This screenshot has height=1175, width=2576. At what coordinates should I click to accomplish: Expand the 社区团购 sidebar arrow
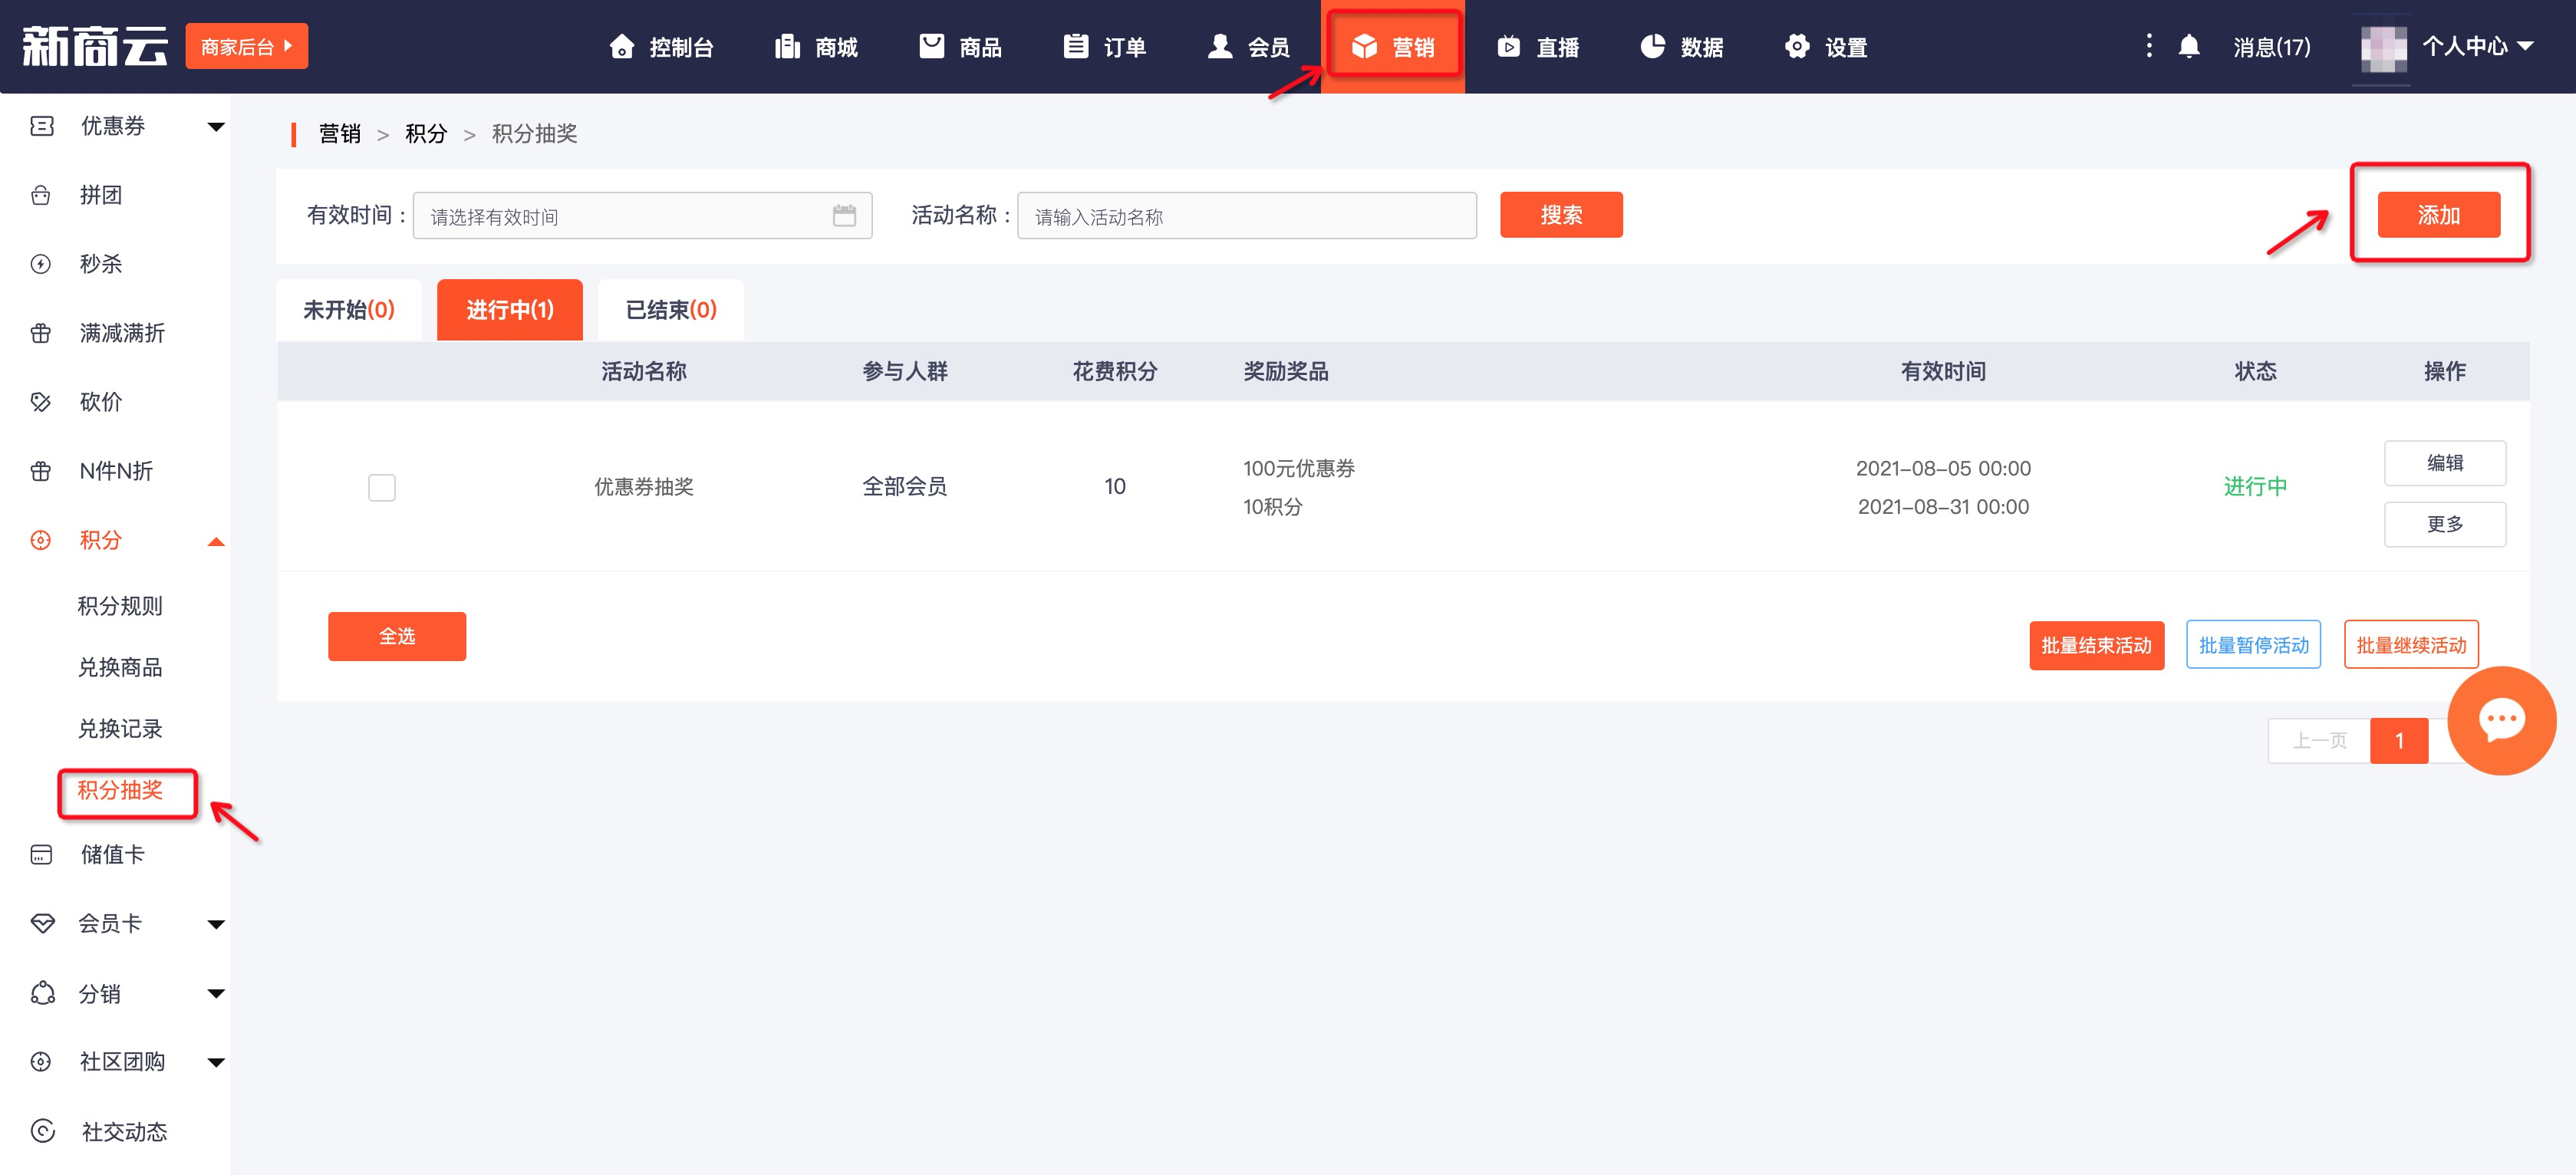pos(216,1062)
